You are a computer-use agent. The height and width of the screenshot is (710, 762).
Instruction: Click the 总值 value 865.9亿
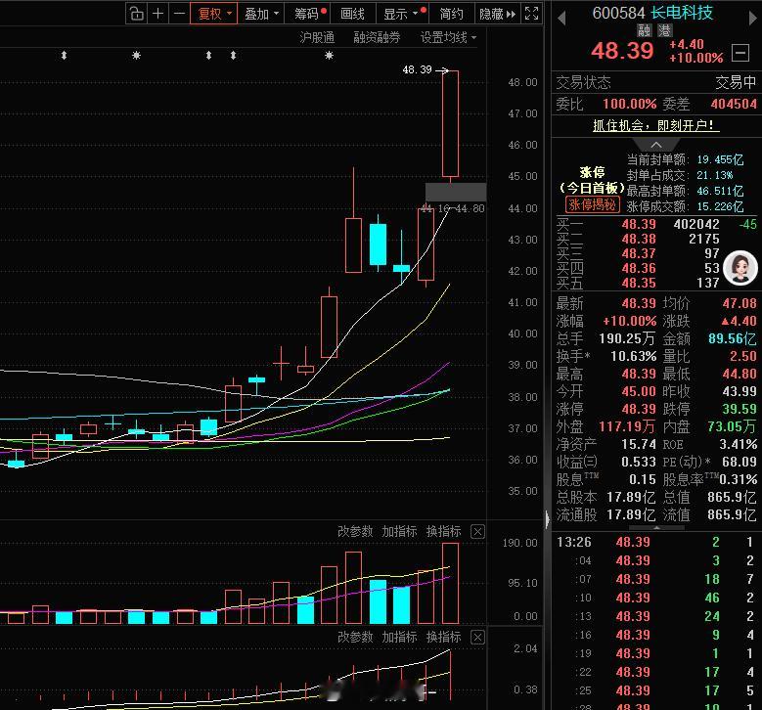tap(732, 497)
